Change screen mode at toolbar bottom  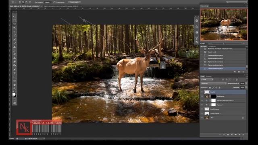point(15,103)
